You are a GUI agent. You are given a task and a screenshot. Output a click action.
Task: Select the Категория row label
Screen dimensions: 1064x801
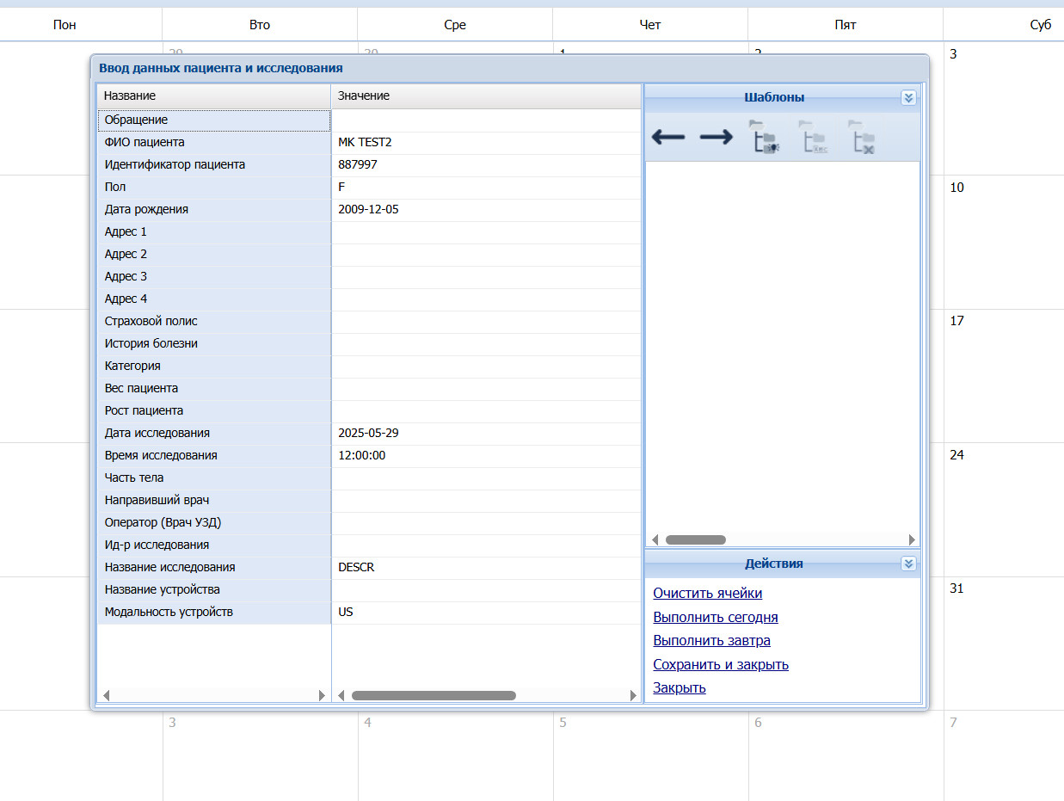coord(214,367)
